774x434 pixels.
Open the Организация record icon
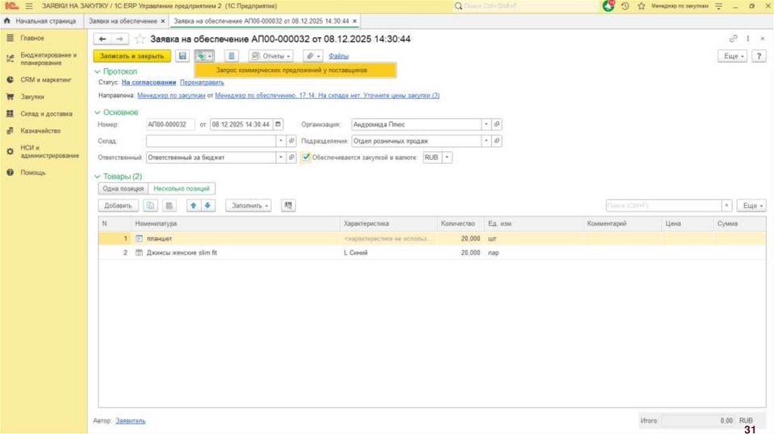(x=497, y=125)
